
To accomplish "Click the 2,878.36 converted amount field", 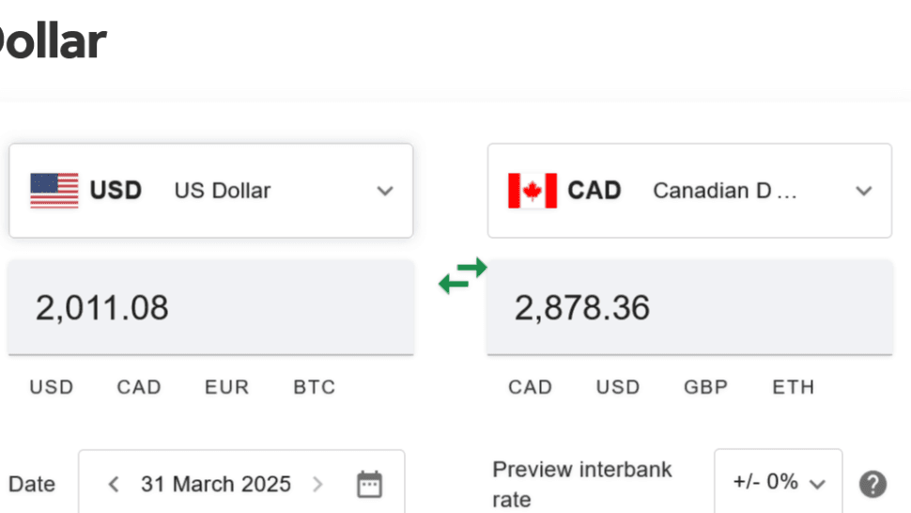I will tap(689, 308).
